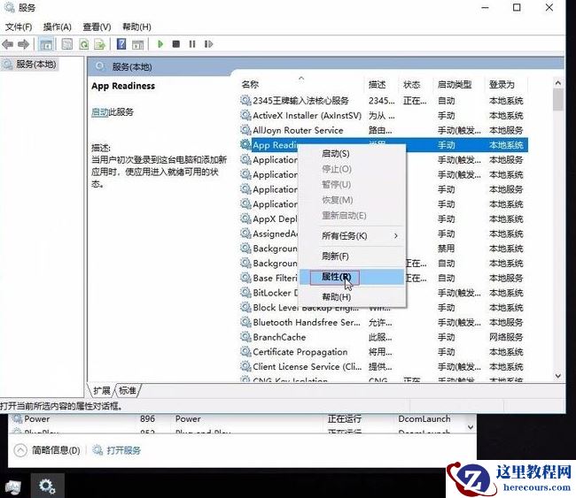576x498 pixels.
Task: Click gear icon of Certificate Propagation row
Action: coord(245,351)
